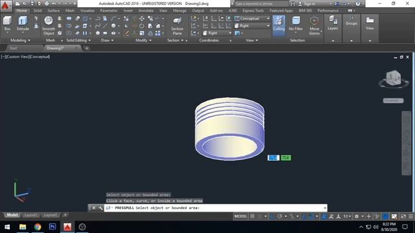Add a new layout with plus button

[x=65, y=215]
